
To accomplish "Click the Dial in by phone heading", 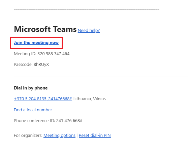I will tap(31, 88).
